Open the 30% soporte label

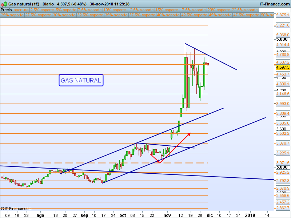(x=64, y=15)
